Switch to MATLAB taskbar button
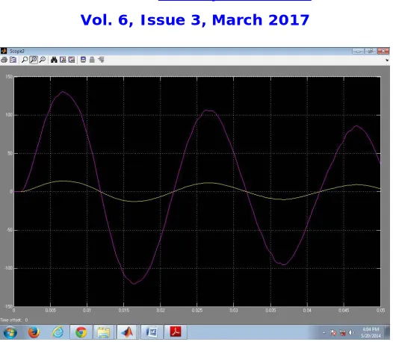 point(127,332)
